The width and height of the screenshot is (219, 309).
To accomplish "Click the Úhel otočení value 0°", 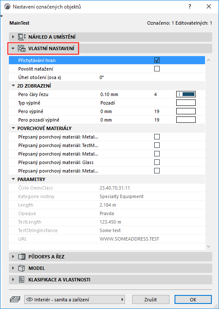I will tap(102, 77).
